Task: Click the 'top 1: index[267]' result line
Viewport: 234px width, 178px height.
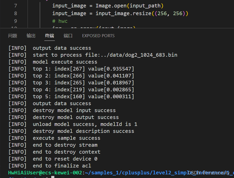Action: pyautogui.click(x=71, y=69)
